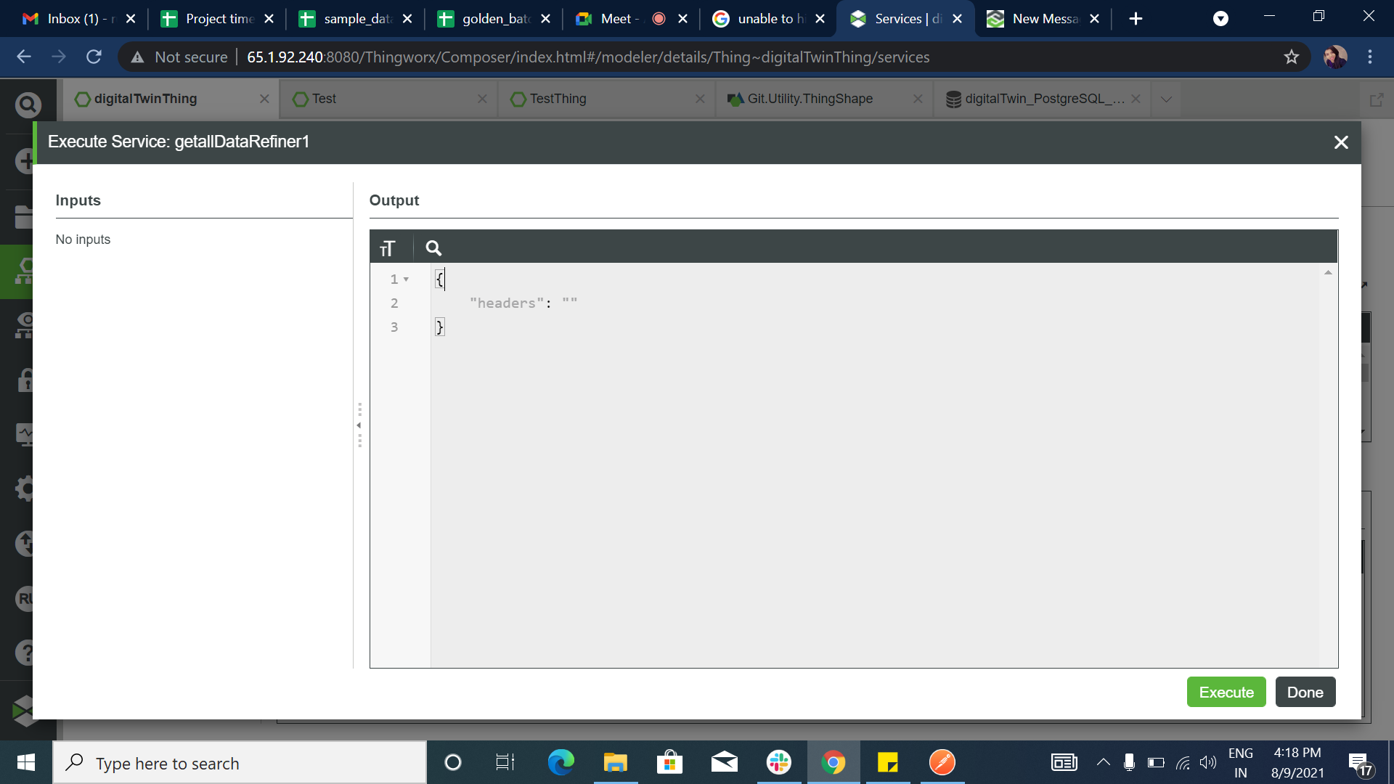Switch to the Git.Utility.ThingShape tab

(809, 99)
